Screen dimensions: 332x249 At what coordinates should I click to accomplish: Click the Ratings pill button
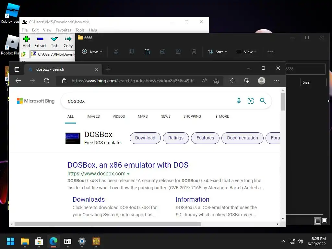(176, 138)
